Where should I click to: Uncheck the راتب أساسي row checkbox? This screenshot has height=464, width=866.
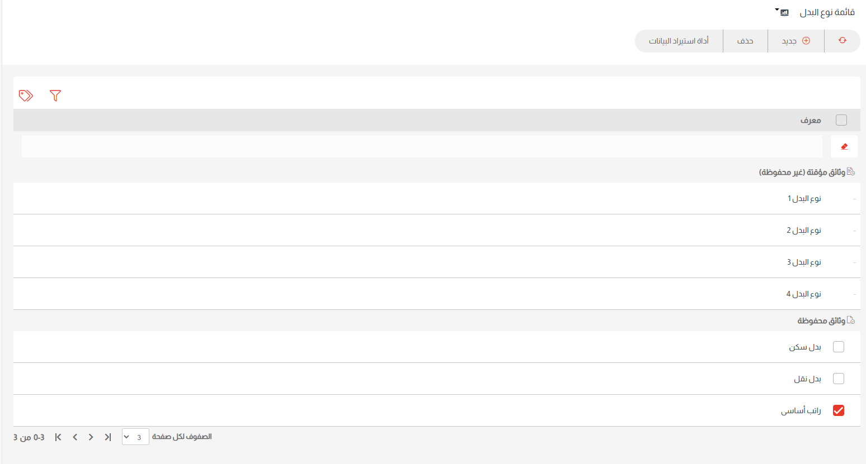coord(838,410)
